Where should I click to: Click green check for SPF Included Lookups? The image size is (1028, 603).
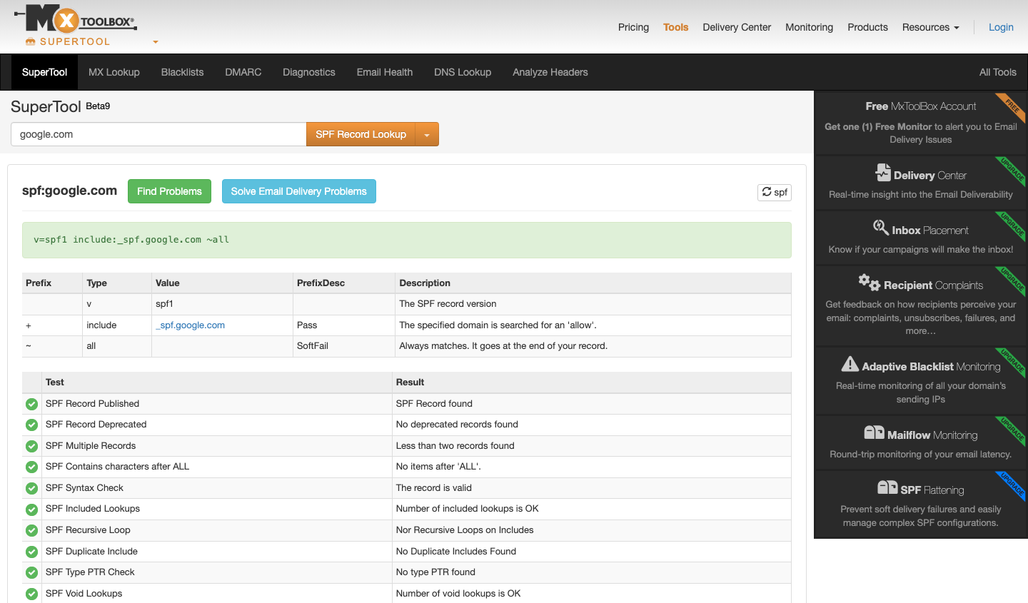click(31, 510)
